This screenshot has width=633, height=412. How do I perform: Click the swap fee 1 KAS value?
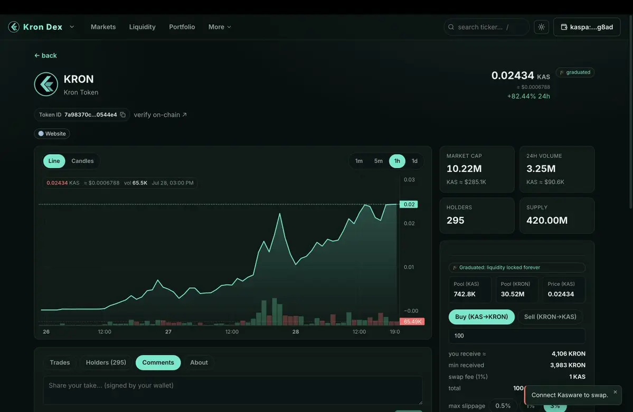point(577,377)
